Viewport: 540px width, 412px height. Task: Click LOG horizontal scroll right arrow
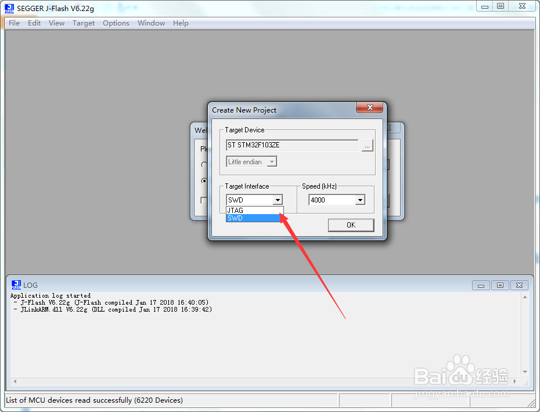[515, 381]
